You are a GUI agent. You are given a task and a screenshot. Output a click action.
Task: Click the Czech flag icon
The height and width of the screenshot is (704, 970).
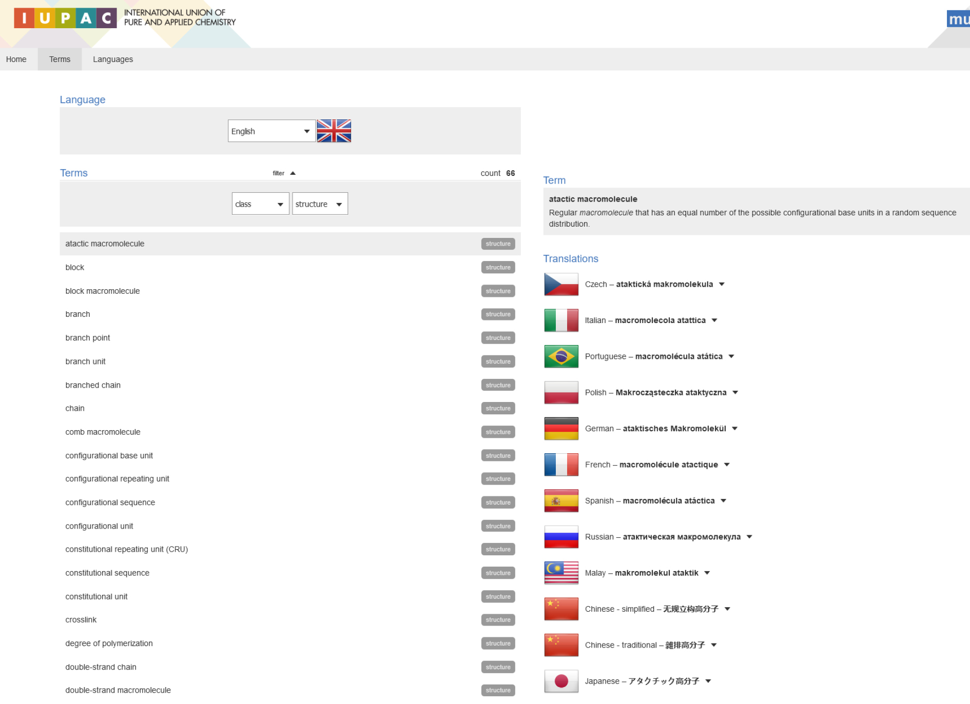[x=561, y=284]
